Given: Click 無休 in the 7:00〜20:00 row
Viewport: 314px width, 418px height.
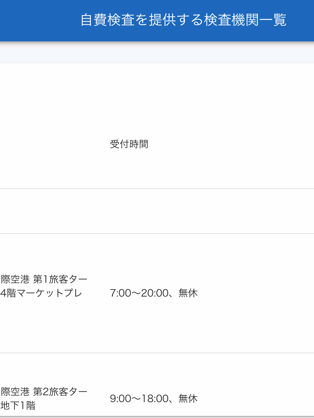Looking at the screenshot, I should click(188, 293).
